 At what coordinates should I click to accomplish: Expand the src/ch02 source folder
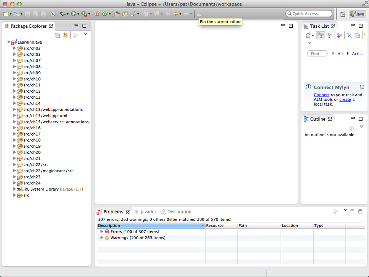pos(14,48)
